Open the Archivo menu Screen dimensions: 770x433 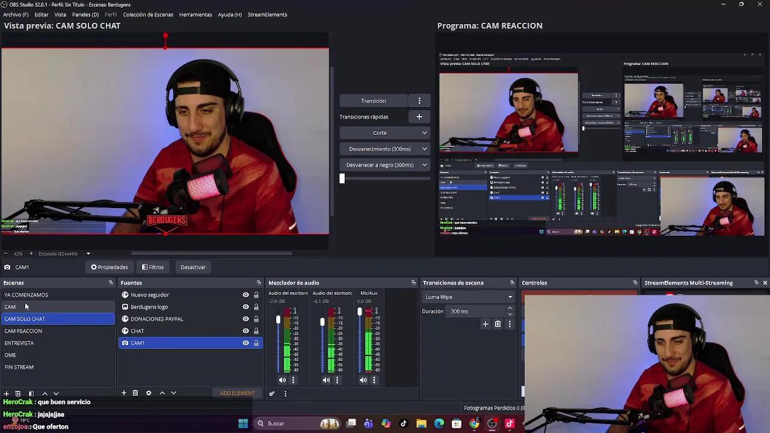(x=16, y=14)
